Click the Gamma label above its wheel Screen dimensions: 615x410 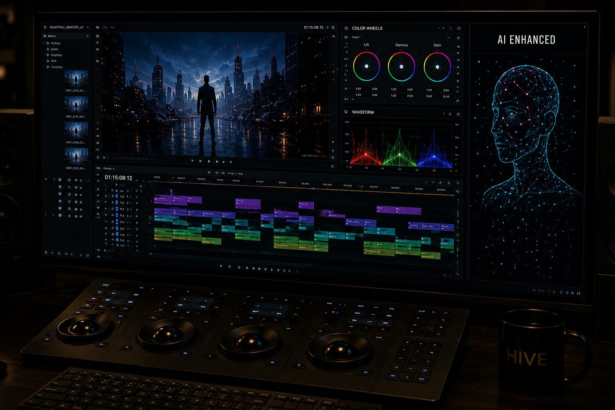(402, 45)
